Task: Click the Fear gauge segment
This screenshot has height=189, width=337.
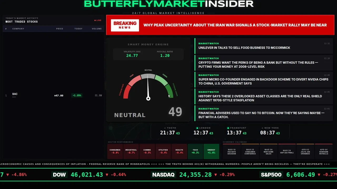Action: (x=134, y=80)
